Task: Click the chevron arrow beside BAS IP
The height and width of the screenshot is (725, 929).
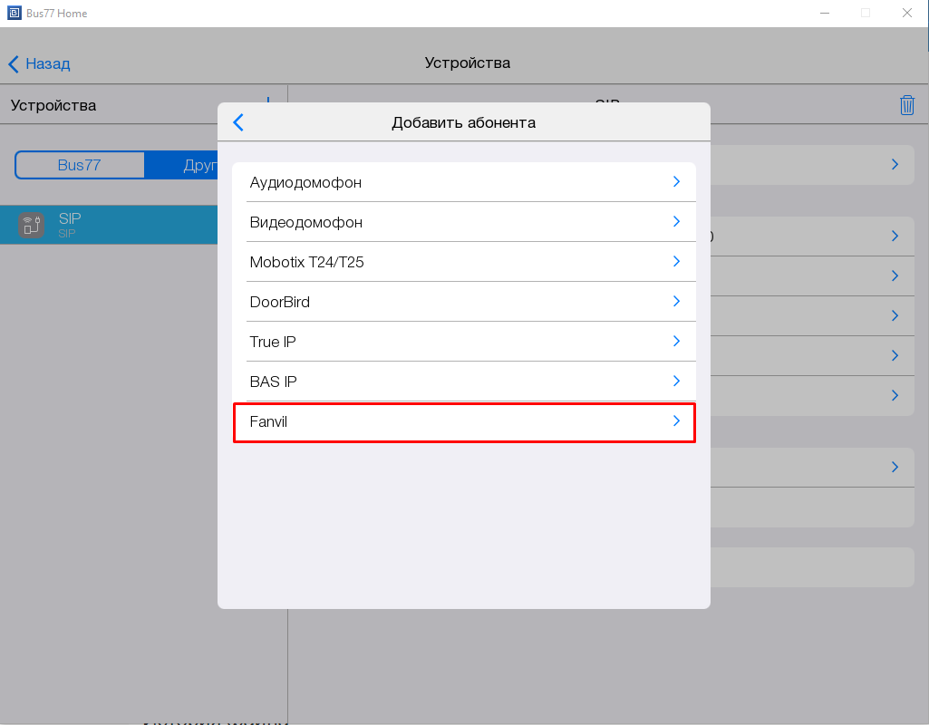Action: point(676,381)
